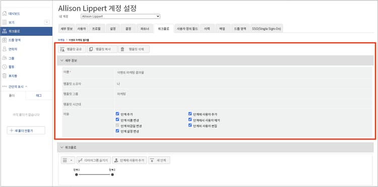378x187 pixels.
Task: Switch to the 사용자 tab
Action: 82,28
